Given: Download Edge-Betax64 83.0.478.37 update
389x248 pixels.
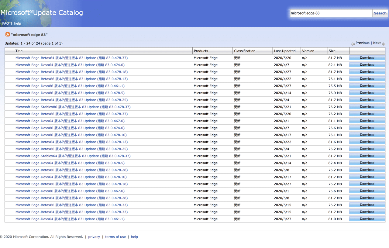Looking at the screenshot, I should [x=367, y=58].
